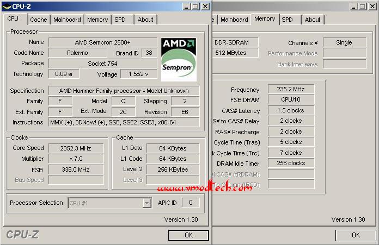Open the Mainboard tab in left window

67,20
